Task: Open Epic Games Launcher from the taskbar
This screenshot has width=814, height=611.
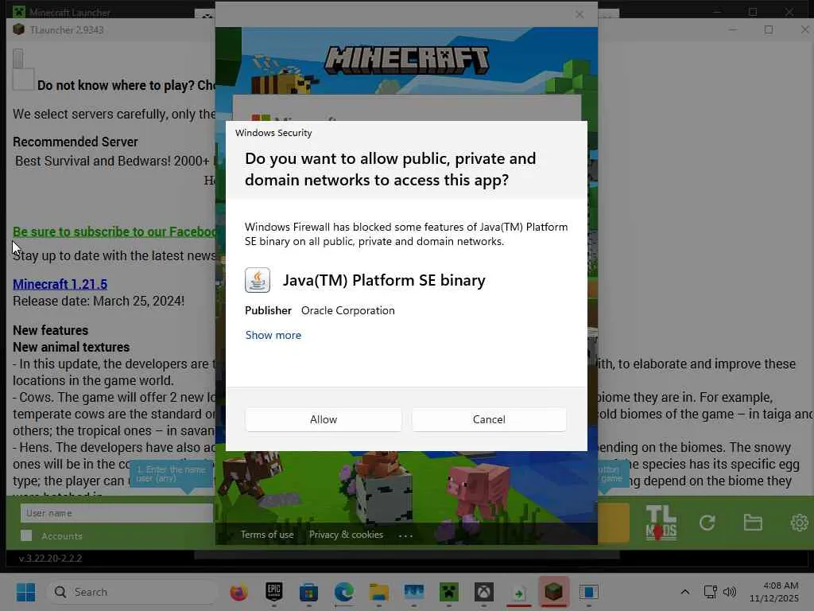Action: [274, 592]
